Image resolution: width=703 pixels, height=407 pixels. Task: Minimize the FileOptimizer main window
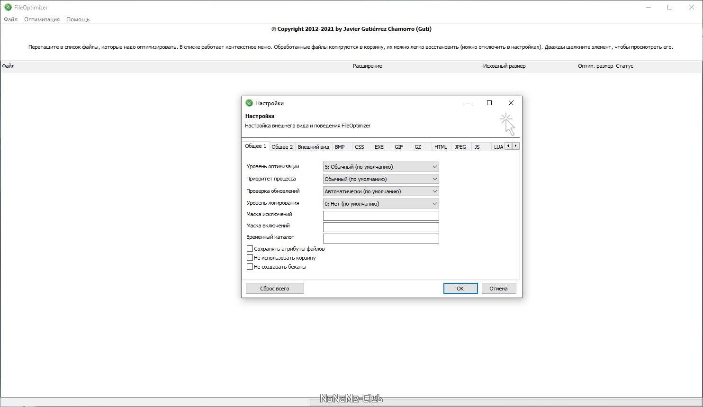[x=649, y=7]
